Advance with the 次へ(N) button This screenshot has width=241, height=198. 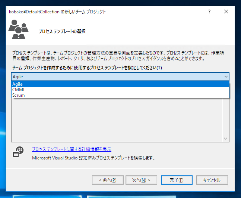(x=141, y=180)
